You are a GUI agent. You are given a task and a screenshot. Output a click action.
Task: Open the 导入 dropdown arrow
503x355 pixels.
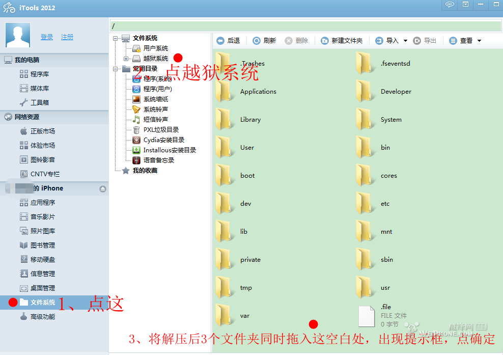pyautogui.click(x=405, y=41)
